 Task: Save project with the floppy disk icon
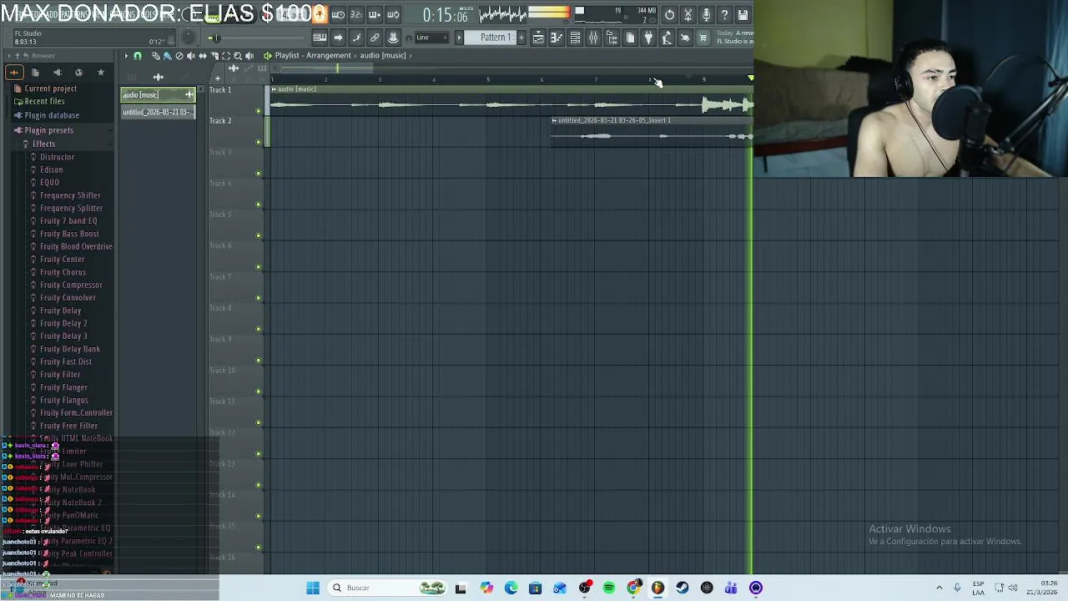[x=743, y=14]
